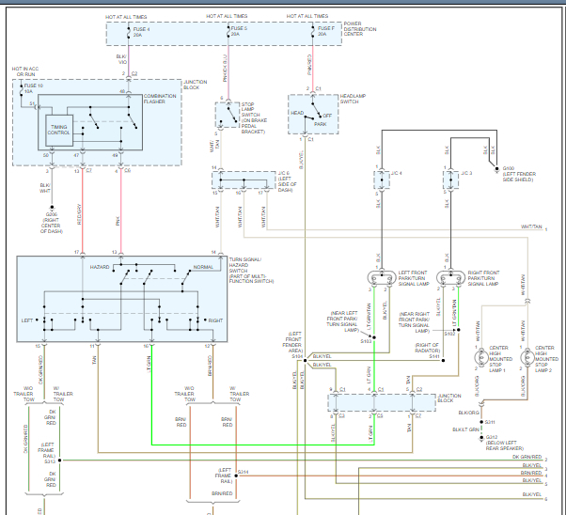
Task: Click the Headlamp Switch box
Action: point(313,115)
